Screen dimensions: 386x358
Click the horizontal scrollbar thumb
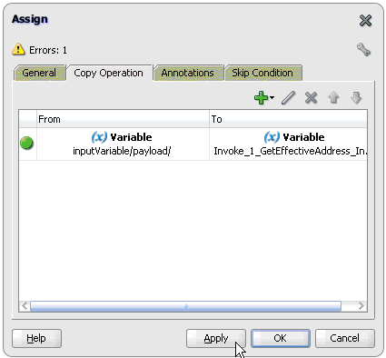click(x=185, y=306)
